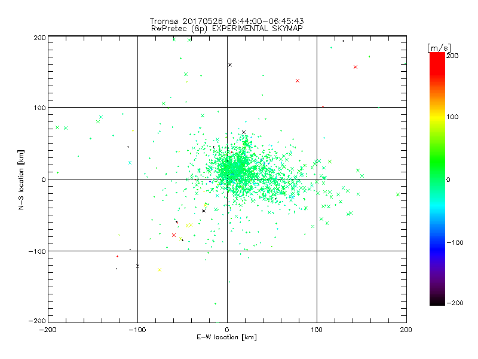Click x-axis tick label "200"
The height and width of the screenshot is (359, 478).
(406, 330)
